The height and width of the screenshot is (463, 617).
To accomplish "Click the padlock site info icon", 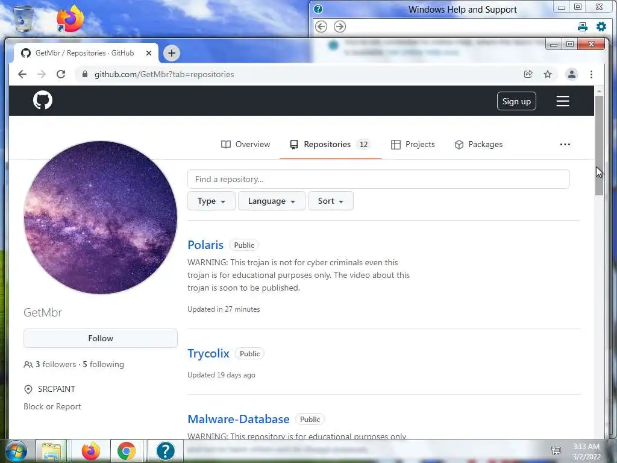I will [84, 74].
